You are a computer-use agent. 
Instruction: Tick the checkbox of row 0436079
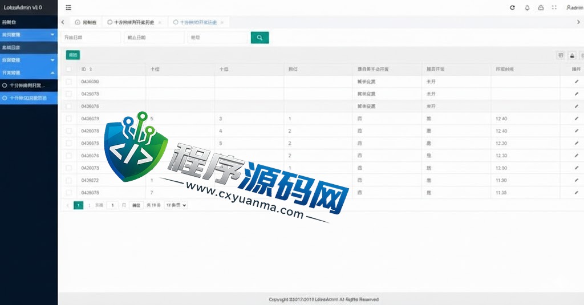click(x=68, y=119)
